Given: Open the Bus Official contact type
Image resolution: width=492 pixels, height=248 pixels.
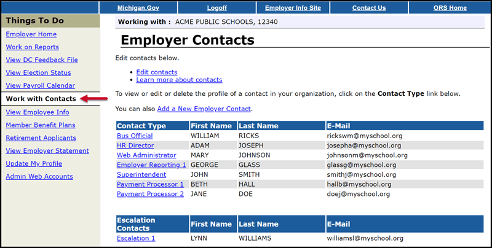Looking at the screenshot, I should (135, 136).
